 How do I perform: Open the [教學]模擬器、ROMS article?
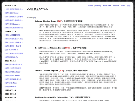coord(13,46)
